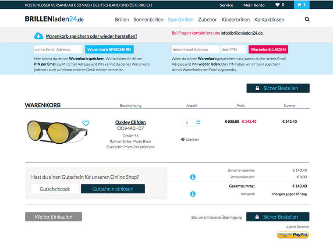This screenshot has height=241, width=333.
Task: Click 'Morgen gegen Mittag' shipping text
Action: pyautogui.click(x=290, y=194)
